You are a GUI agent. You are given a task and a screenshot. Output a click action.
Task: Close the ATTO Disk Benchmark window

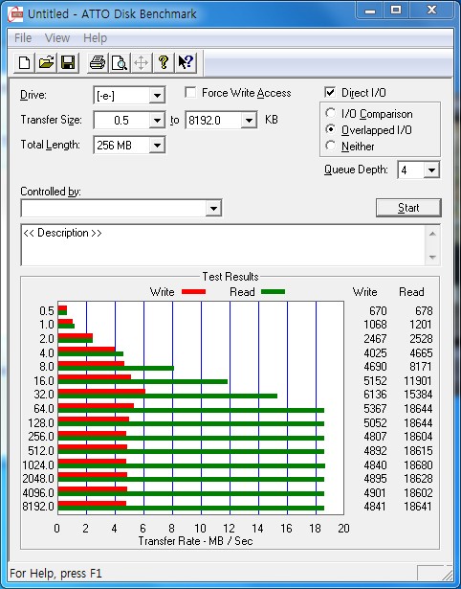[x=431, y=11]
